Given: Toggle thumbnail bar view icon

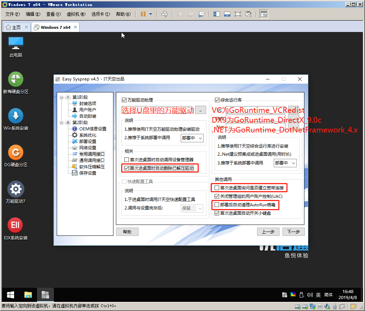Looking at the screenshot, I should [x=227, y=14].
